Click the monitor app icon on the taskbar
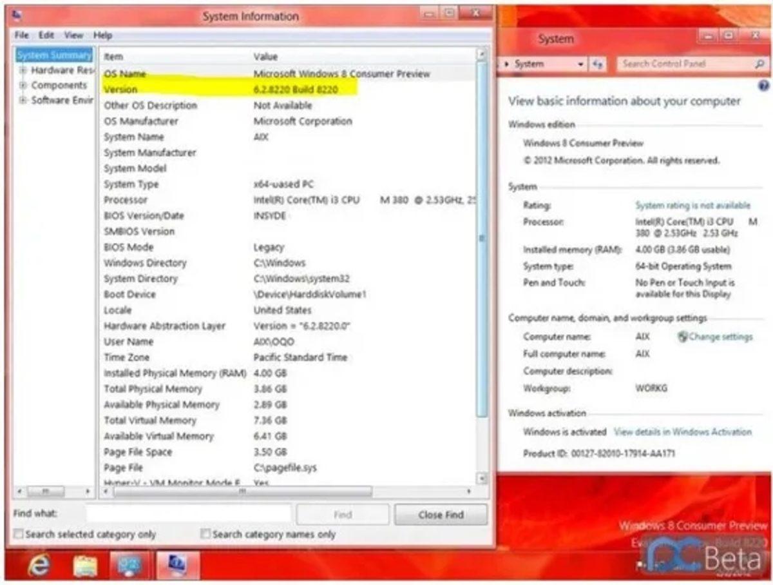Screen dimensions: 773x585 click(x=129, y=563)
